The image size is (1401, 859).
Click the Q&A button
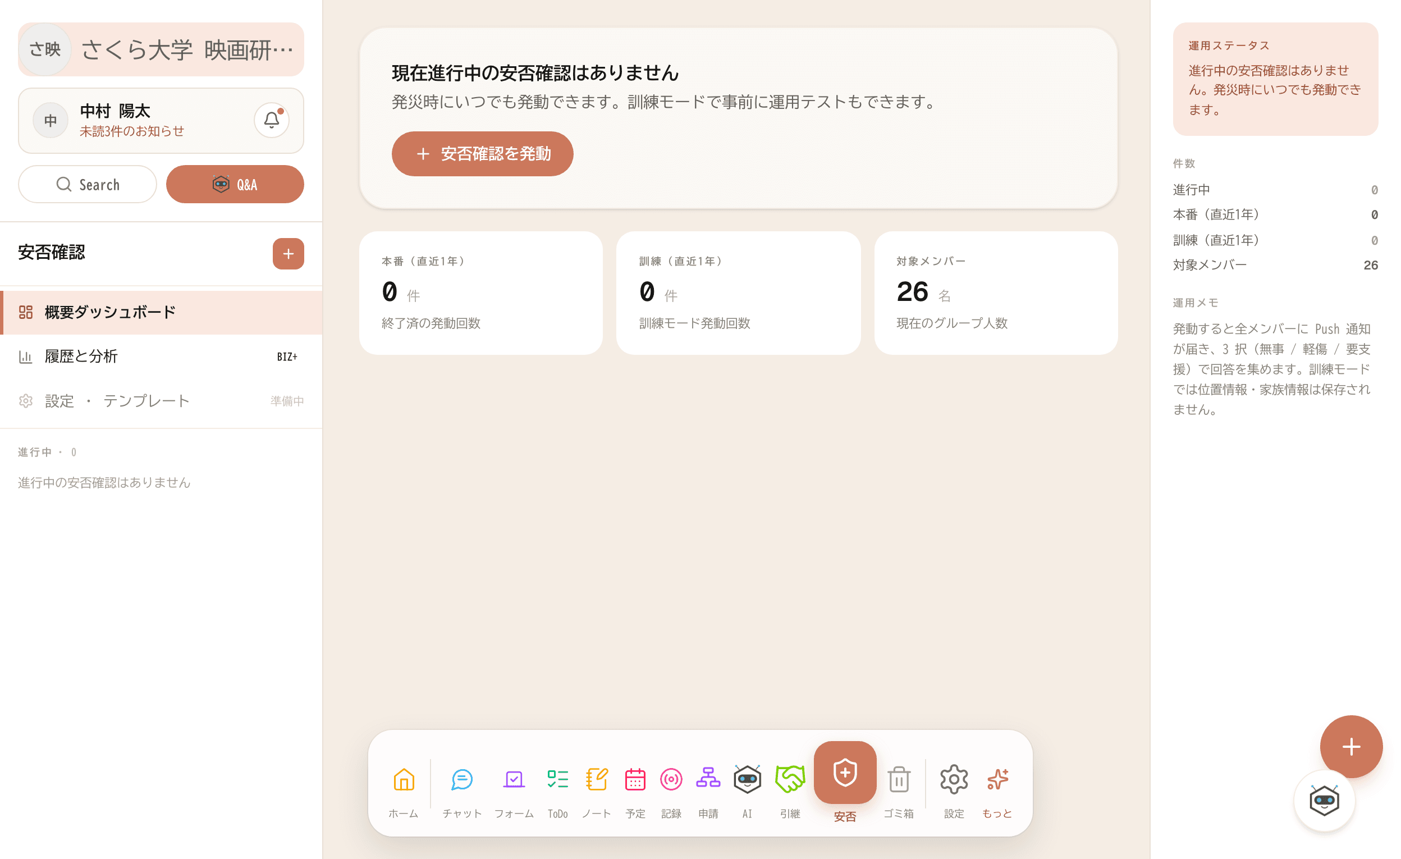[235, 184]
